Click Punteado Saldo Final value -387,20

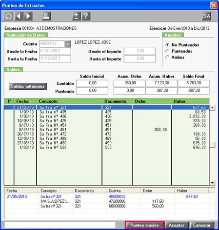click(194, 91)
